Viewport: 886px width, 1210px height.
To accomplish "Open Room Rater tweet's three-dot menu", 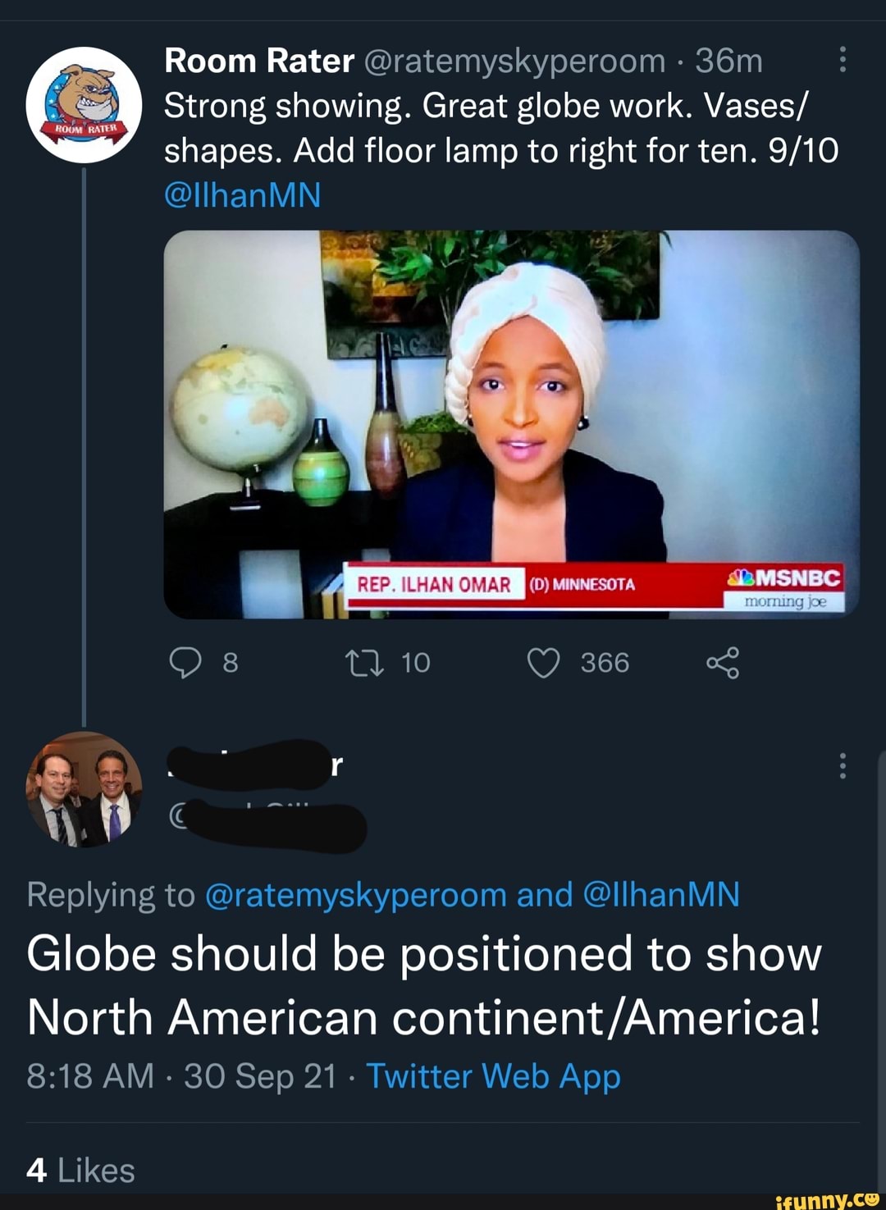I will click(843, 60).
